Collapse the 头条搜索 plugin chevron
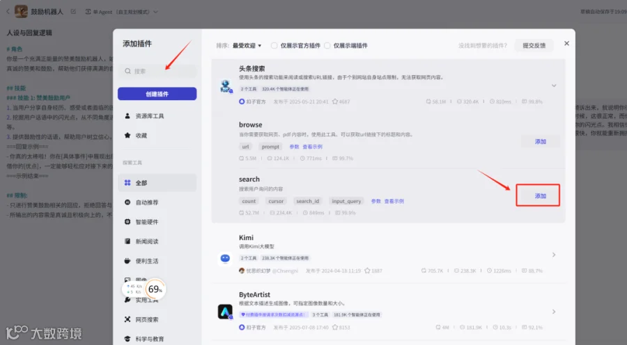This screenshot has width=627, height=345. [x=554, y=86]
